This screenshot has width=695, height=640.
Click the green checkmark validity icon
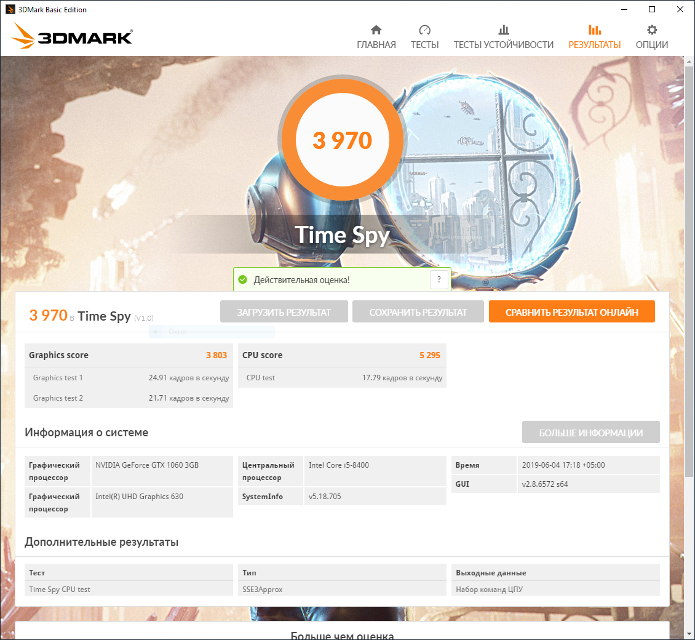pyautogui.click(x=242, y=279)
